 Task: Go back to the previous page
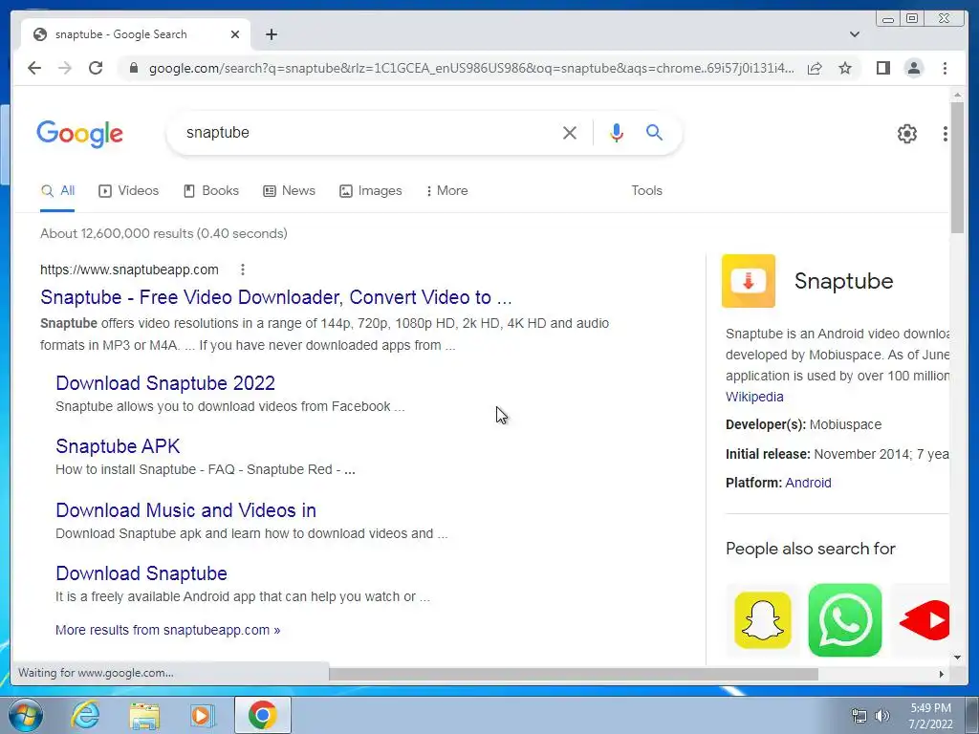coord(34,68)
